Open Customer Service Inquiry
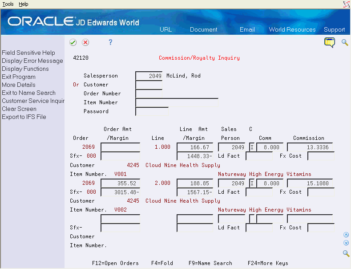The image size is (351, 269). [33, 101]
